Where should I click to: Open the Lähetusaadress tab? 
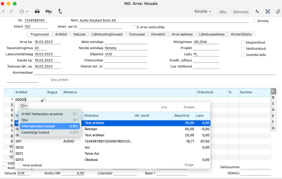click(x=212, y=34)
